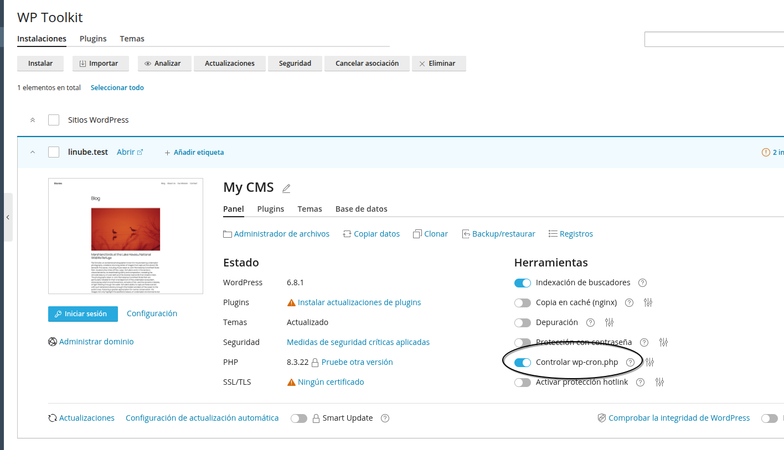This screenshot has height=450, width=784.
Task: Click Seleccionar todo link
Action: coord(117,87)
